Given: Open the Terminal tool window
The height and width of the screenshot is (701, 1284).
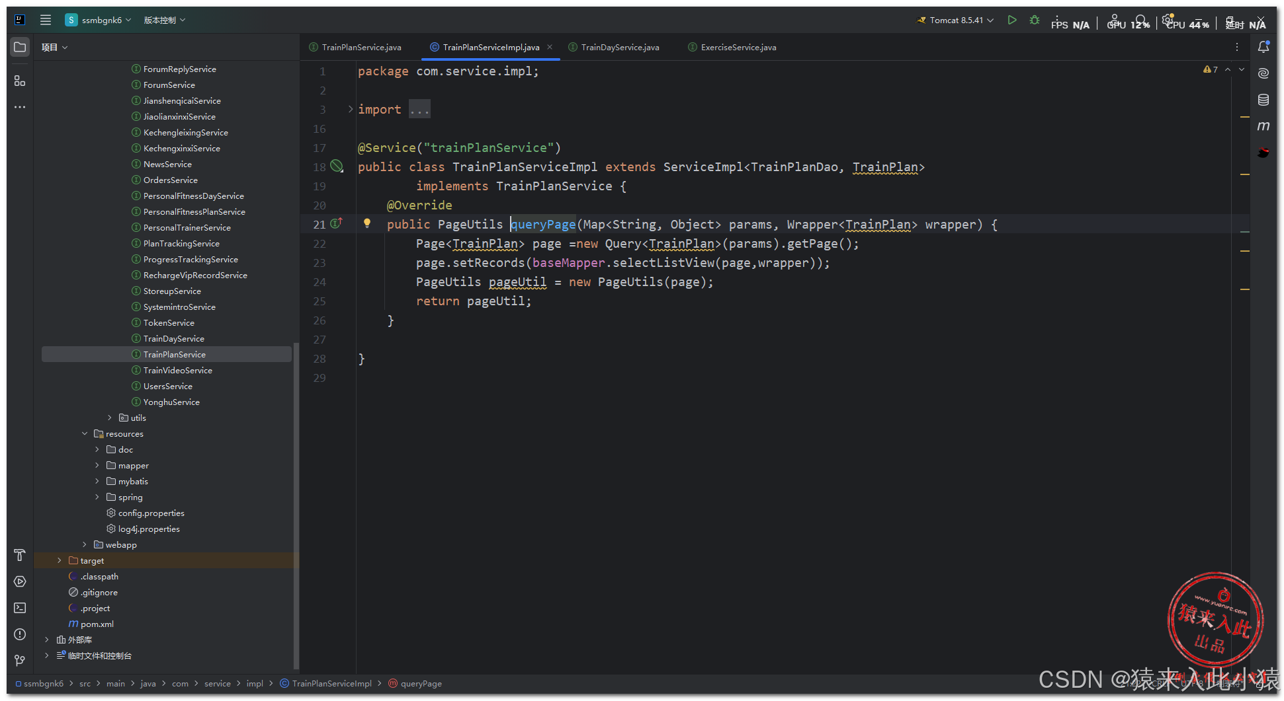Looking at the screenshot, I should coord(20,608).
